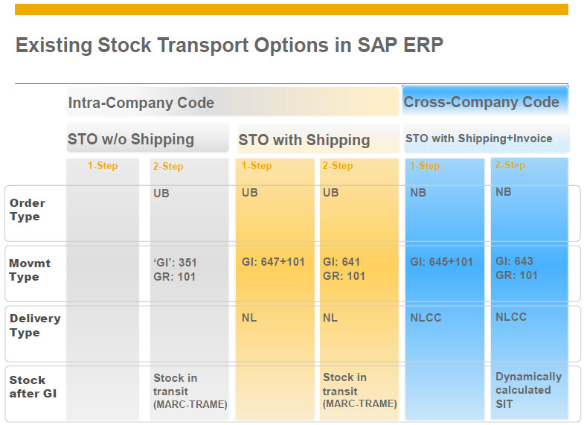The width and height of the screenshot is (587, 425).
Task: Click the Order Type row label
Action: [28, 210]
